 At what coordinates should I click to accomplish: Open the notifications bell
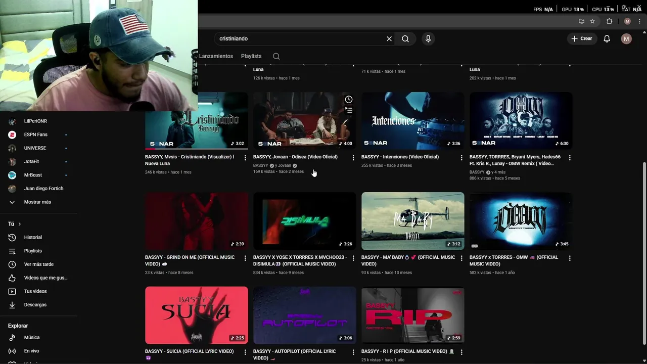point(607,39)
